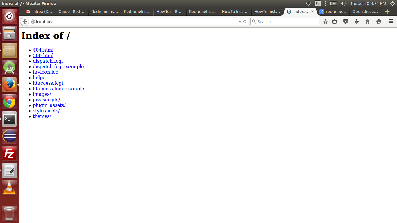397x223 pixels.
Task: Bookmark this page with the star icon
Action: coord(325,21)
